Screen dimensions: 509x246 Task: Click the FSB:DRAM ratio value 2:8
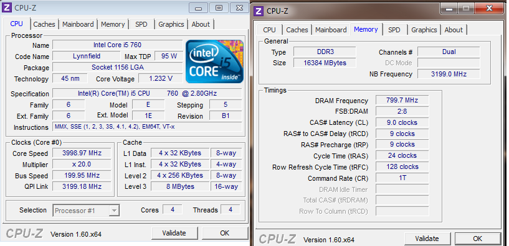click(x=402, y=111)
